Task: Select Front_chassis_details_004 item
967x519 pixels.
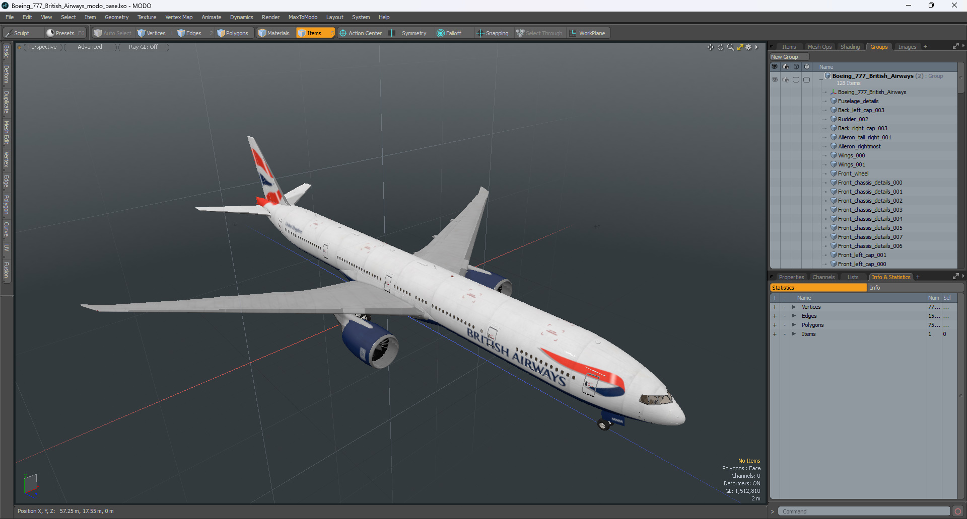Action: [870, 219]
